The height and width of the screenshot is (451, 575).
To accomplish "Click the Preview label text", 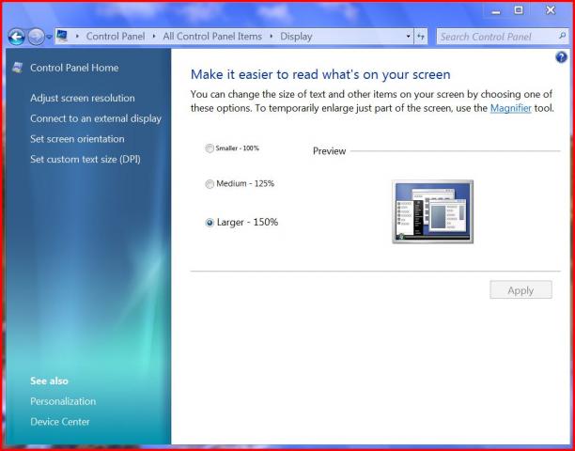I will pyautogui.click(x=329, y=151).
